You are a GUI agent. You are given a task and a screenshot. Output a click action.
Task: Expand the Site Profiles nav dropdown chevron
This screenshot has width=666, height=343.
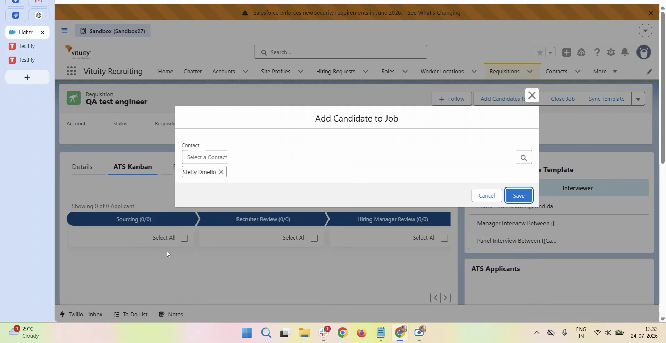pos(301,72)
